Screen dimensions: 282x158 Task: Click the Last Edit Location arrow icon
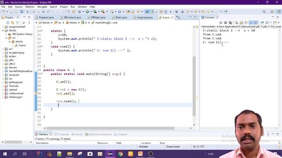coord(204,12)
